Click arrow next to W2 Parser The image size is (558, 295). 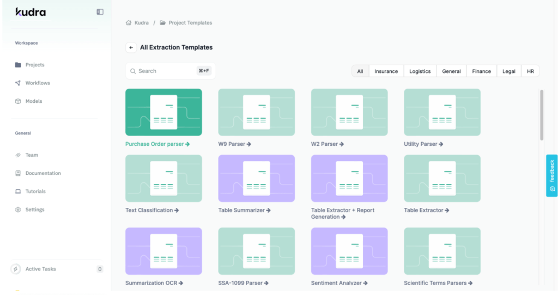[x=342, y=144]
